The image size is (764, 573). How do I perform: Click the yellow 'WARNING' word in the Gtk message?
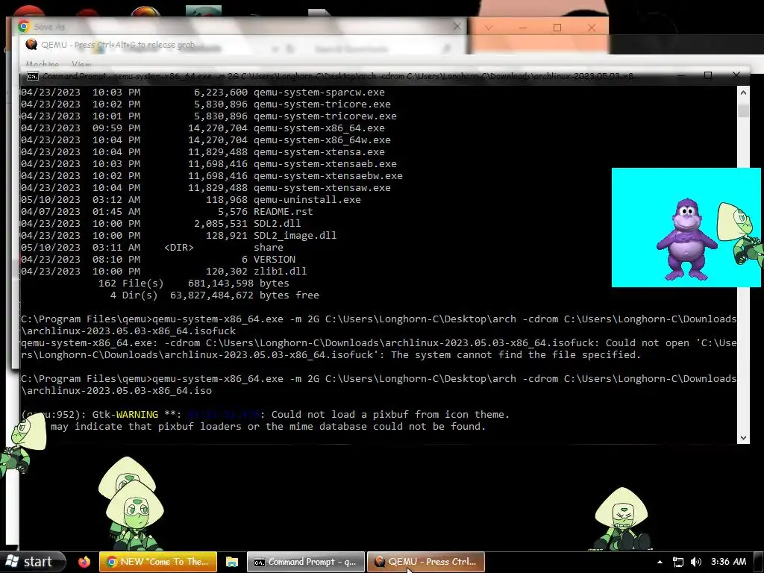137,415
